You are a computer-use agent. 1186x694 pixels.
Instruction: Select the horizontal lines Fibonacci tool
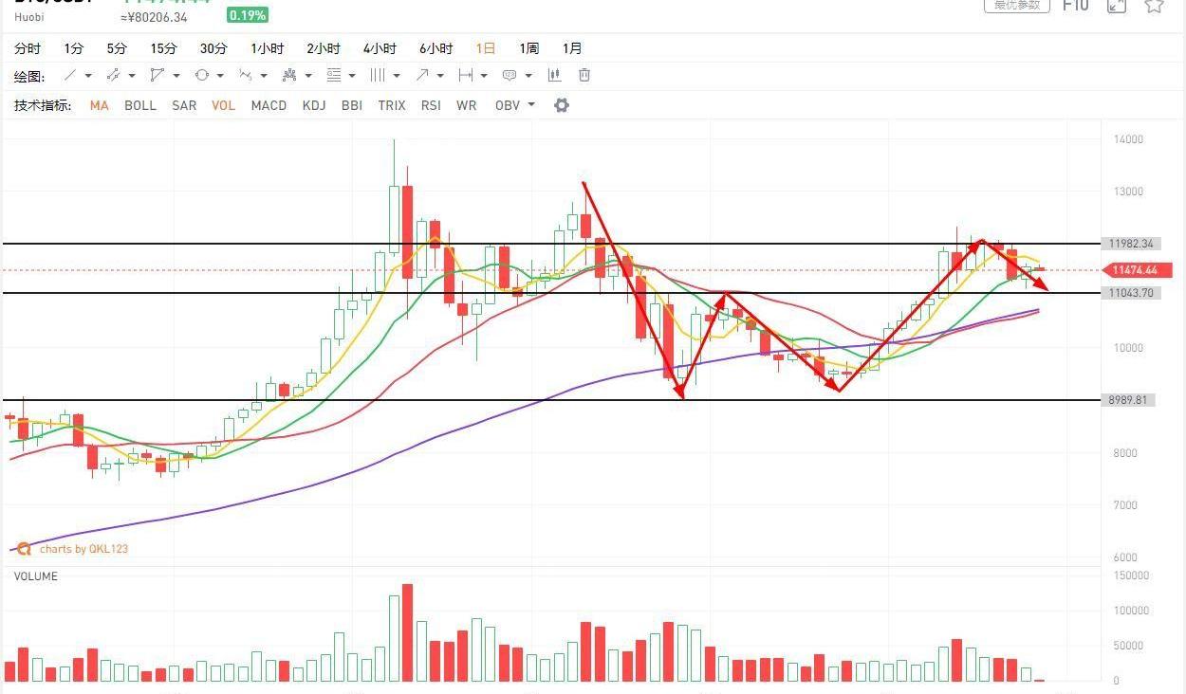(333, 75)
